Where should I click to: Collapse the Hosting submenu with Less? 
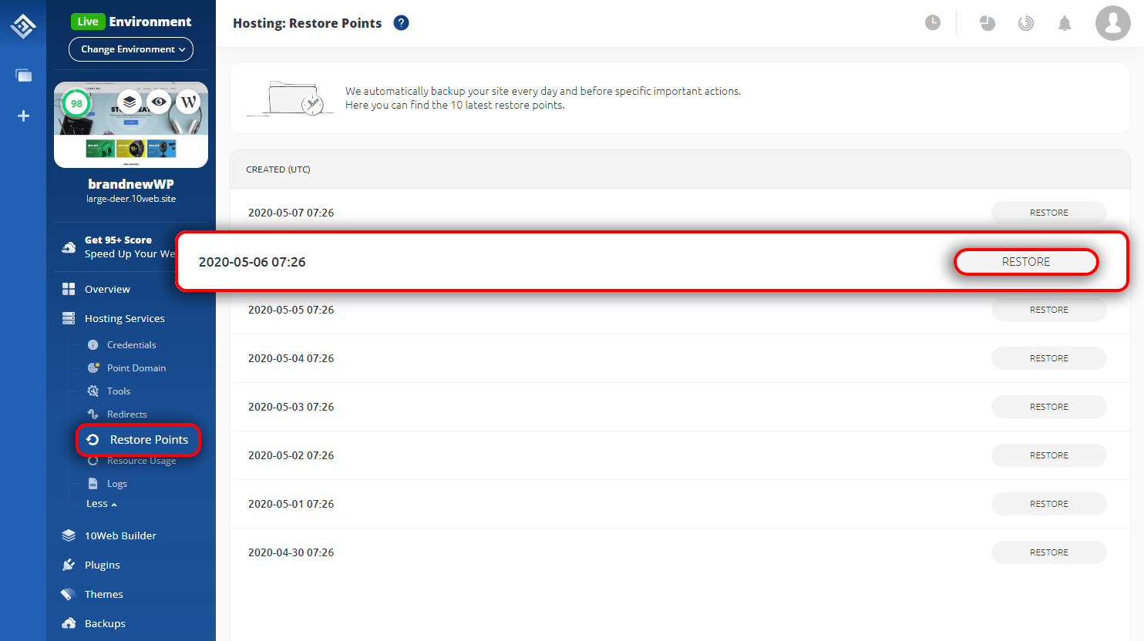tap(102, 504)
